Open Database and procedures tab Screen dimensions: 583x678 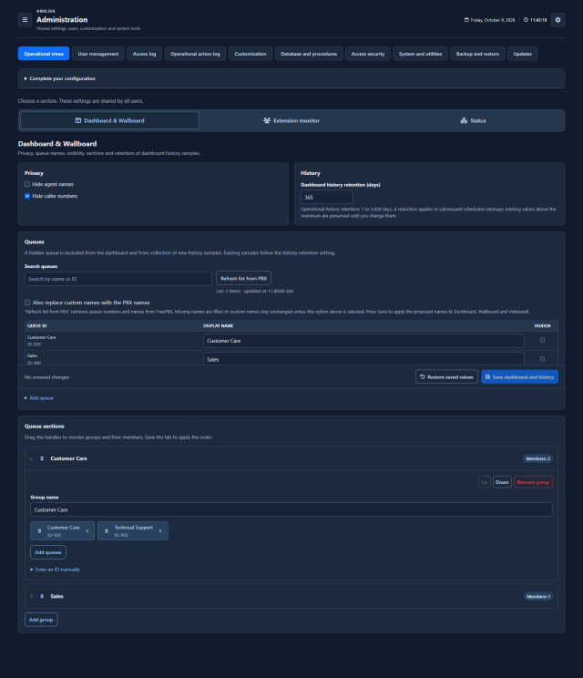(x=309, y=54)
